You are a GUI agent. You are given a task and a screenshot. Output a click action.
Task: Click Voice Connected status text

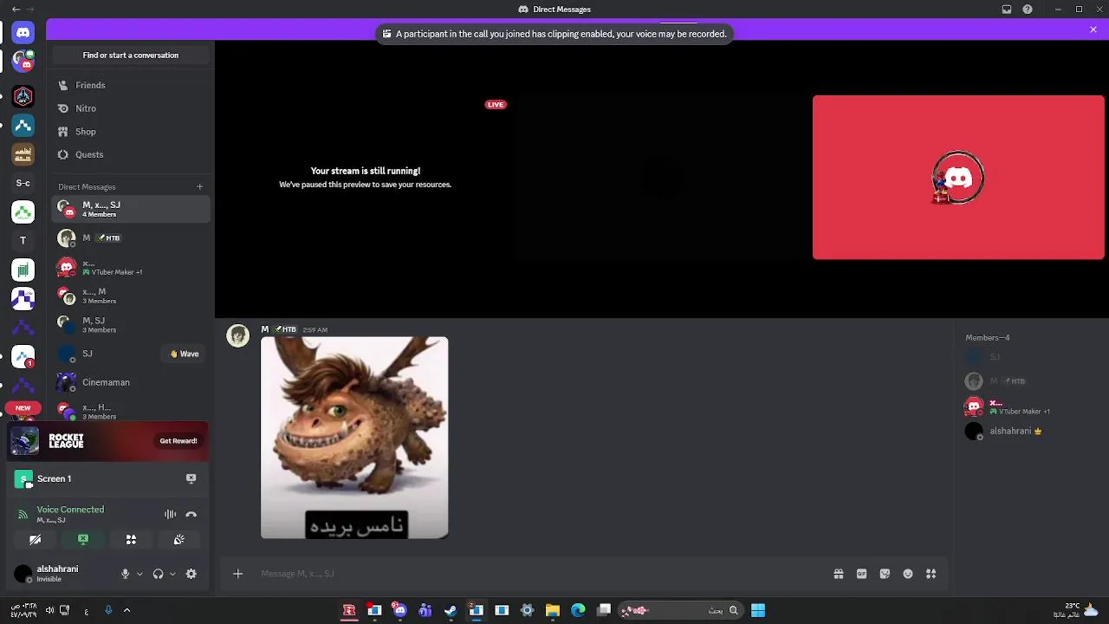point(70,510)
